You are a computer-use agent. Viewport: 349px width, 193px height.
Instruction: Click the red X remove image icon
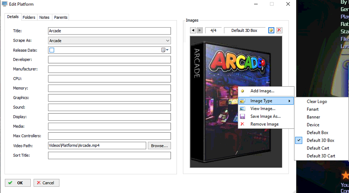coord(279,30)
